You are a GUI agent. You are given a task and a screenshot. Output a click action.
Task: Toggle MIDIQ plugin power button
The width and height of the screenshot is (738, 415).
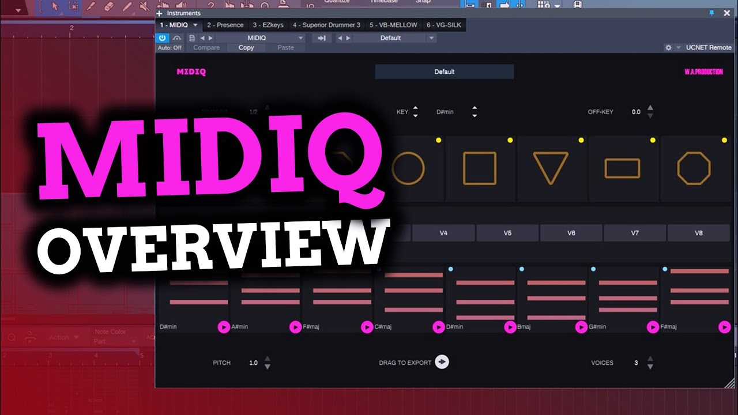(162, 38)
